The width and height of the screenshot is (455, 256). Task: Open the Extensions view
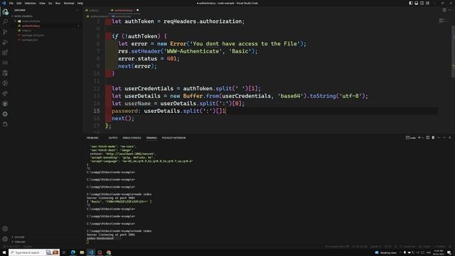[x=5, y=53]
